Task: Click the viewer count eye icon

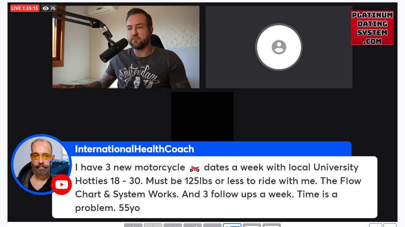Action: (45, 8)
